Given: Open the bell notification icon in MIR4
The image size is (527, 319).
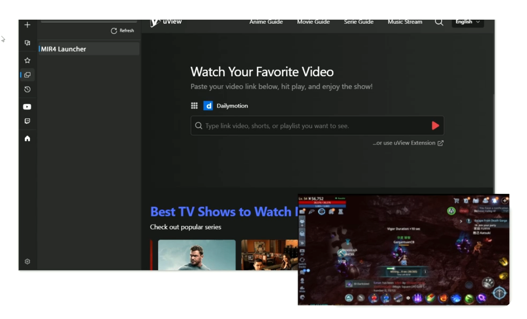Looking at the screenshot, I should pyautogui.click(x=495, y=201).
